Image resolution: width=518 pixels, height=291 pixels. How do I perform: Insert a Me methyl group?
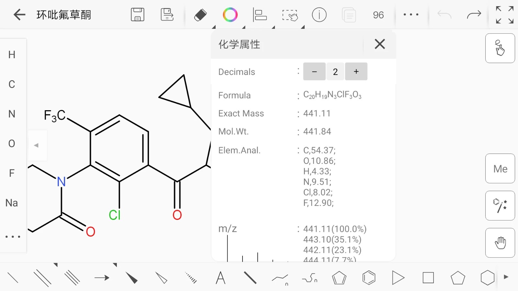click(500, 168)
